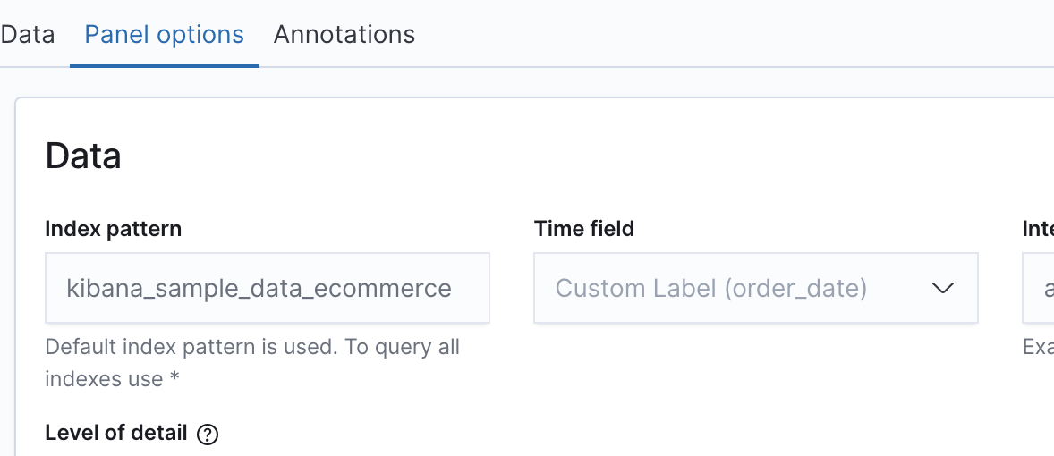This screenshot has width=1054, height=456.
Task: Click the Level of detail label text
Action: pos(116,434)
